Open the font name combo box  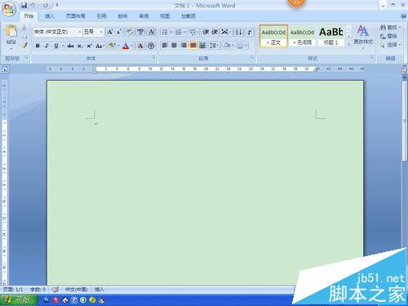57,32
